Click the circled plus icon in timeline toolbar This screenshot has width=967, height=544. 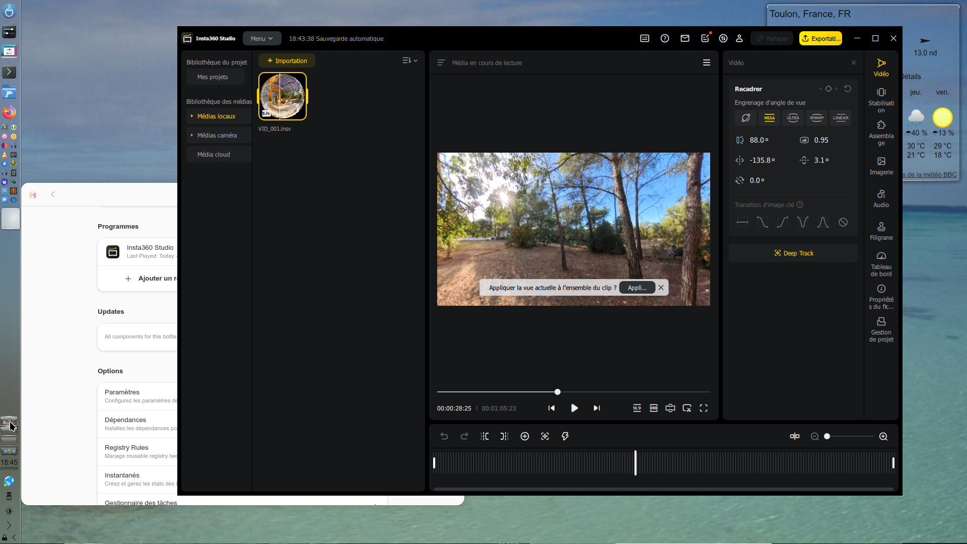click(525, 436)
